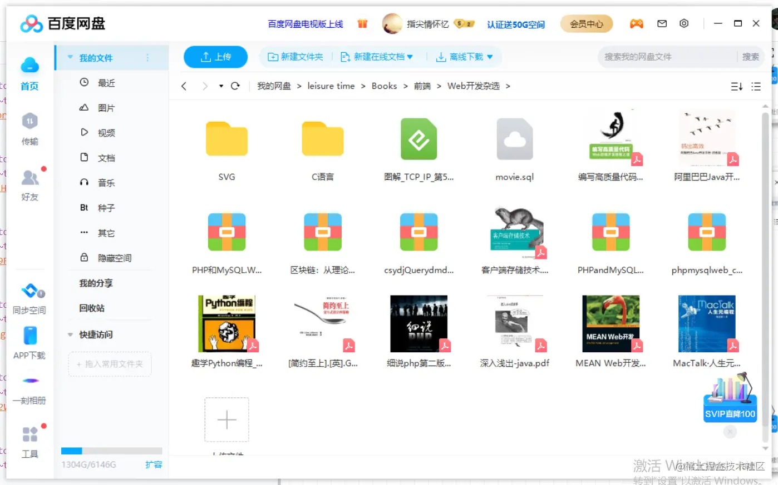
Task: Open the 首页 home section
Action: coord(29,73)
